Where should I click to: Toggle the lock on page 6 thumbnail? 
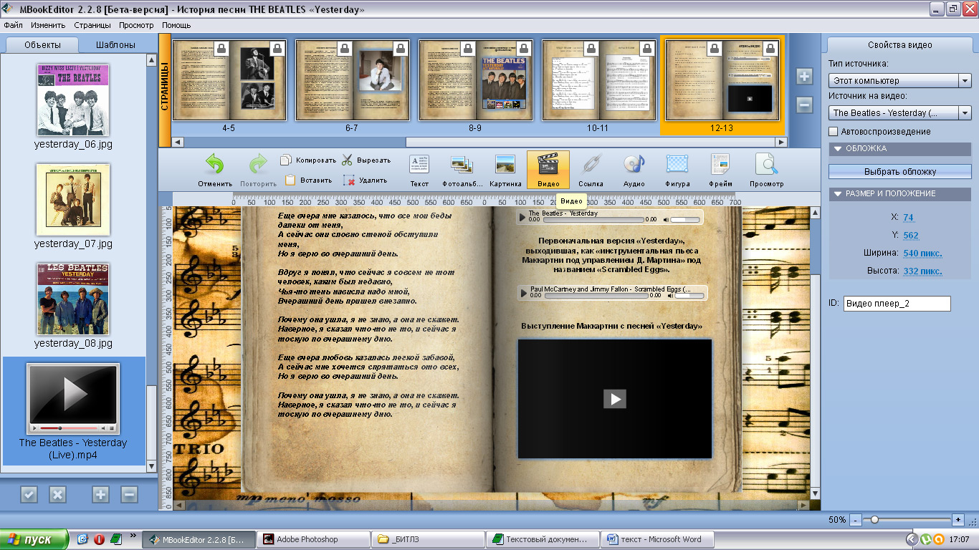tap(345, 49)
